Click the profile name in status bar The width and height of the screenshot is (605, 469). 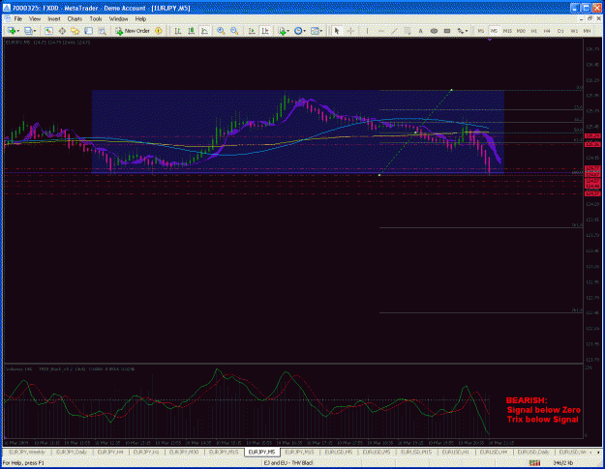click(x=287, y=463)
